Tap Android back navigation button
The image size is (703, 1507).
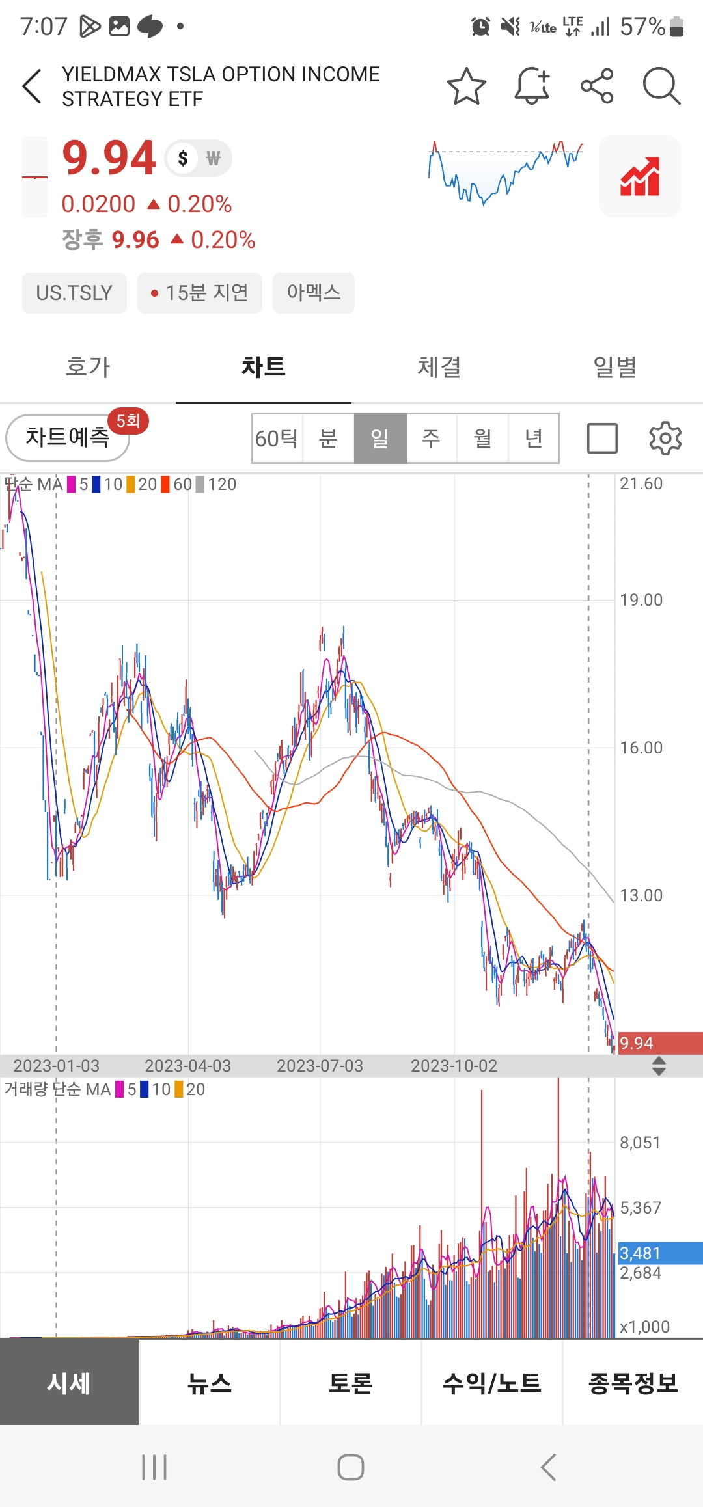point(548,1467)
